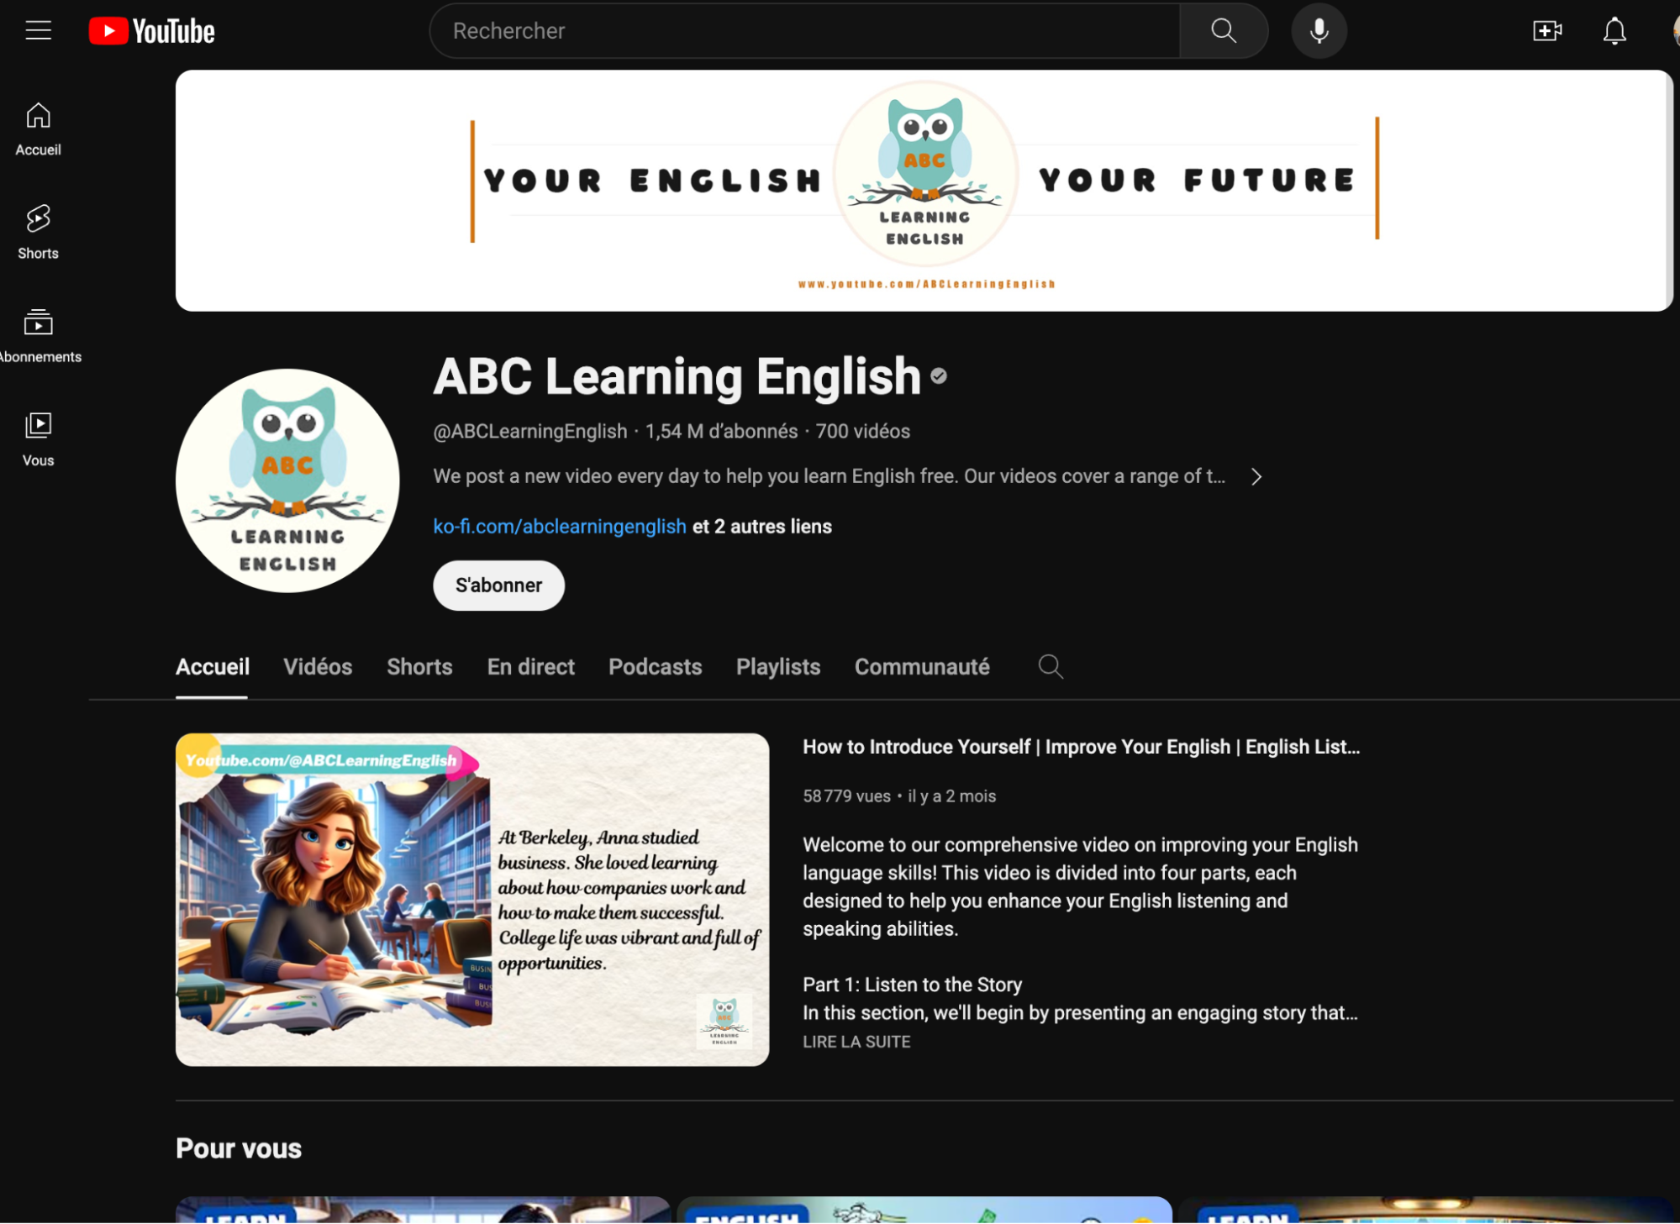Click the YouTube logo
The height and width of the screenshot is (1224, 1680).
(152, 31)
